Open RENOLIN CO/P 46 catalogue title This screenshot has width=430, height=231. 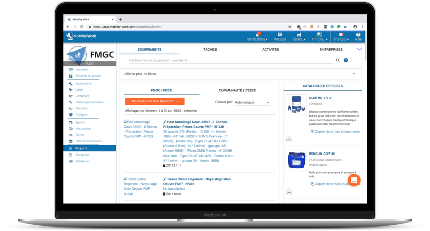321,153
